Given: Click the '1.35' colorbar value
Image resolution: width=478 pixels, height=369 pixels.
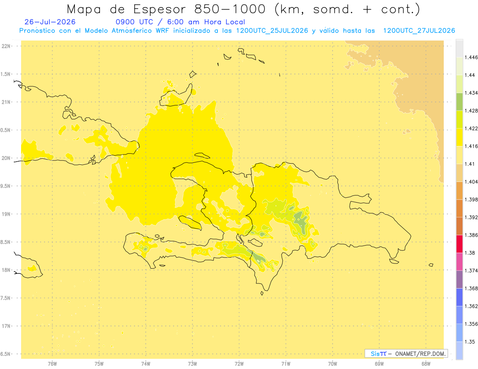Looking at the screenshot, I should coord(470,342).
